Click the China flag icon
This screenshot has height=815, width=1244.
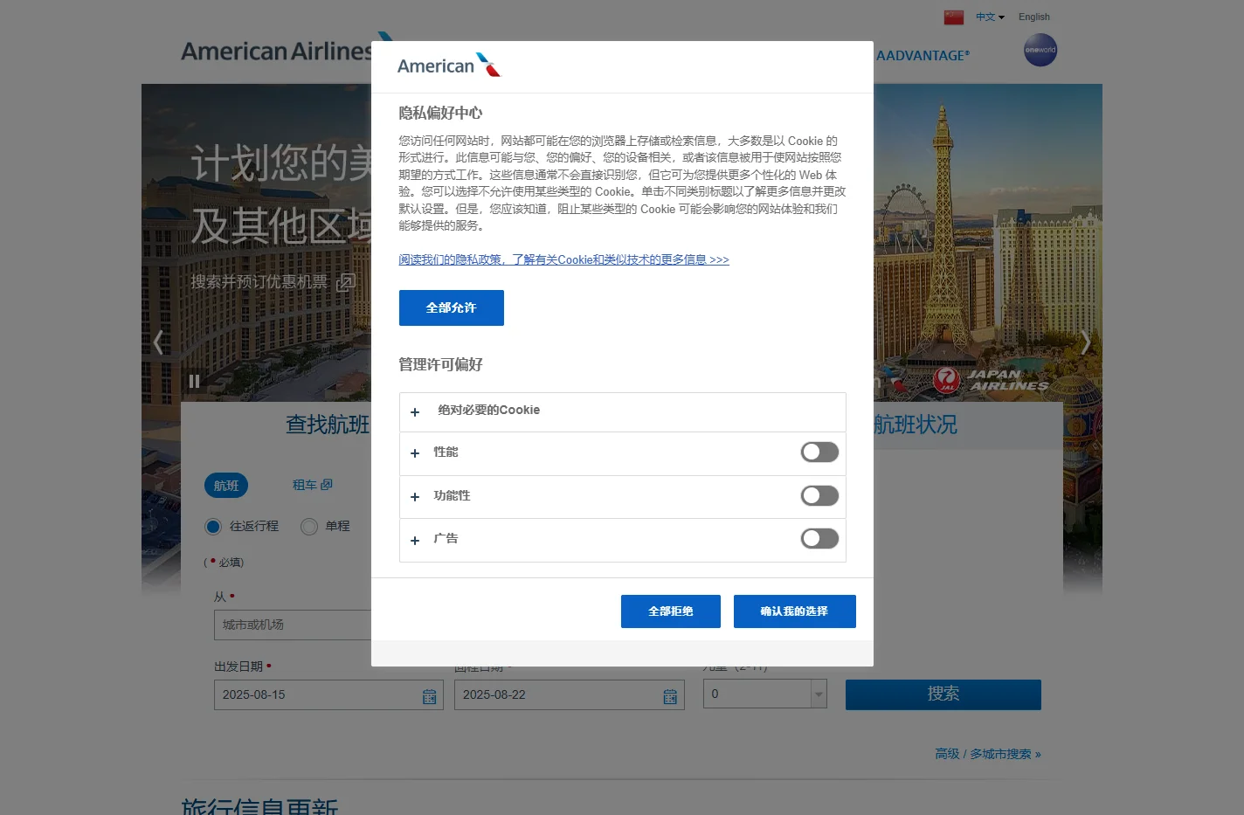tap(954, 17)
